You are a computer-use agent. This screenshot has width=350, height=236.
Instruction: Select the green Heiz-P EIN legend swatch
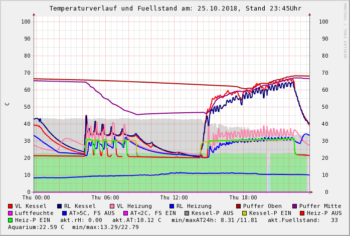pos(11,220)
